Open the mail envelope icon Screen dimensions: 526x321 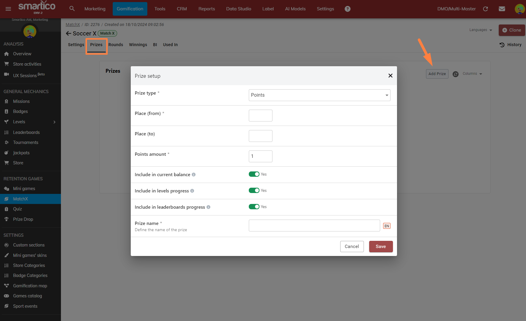pyautogui.click(x=502, y=9)
